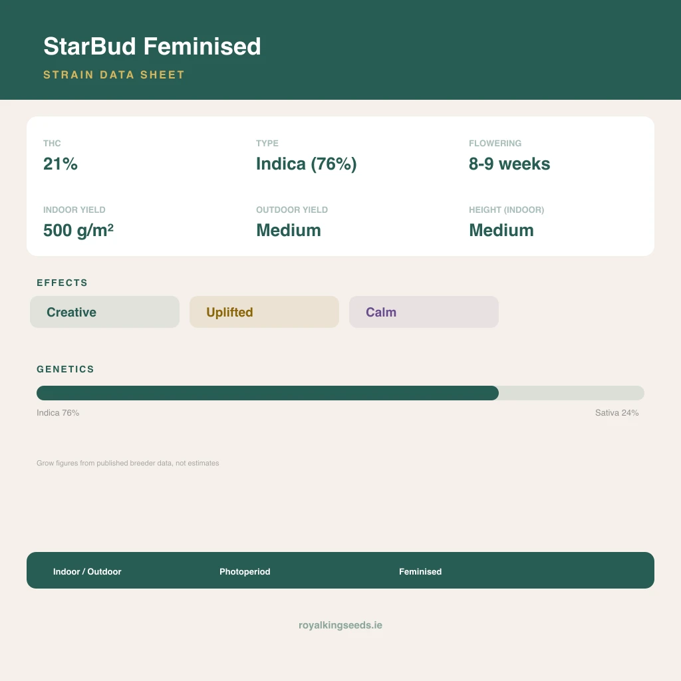
Task: Click the Outdoor Yield Medium value
Action: [x=289, y=230]
